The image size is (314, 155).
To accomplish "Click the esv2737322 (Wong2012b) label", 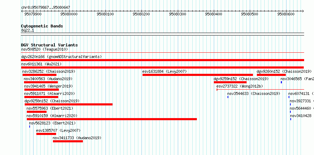I will tap(240, 86).
